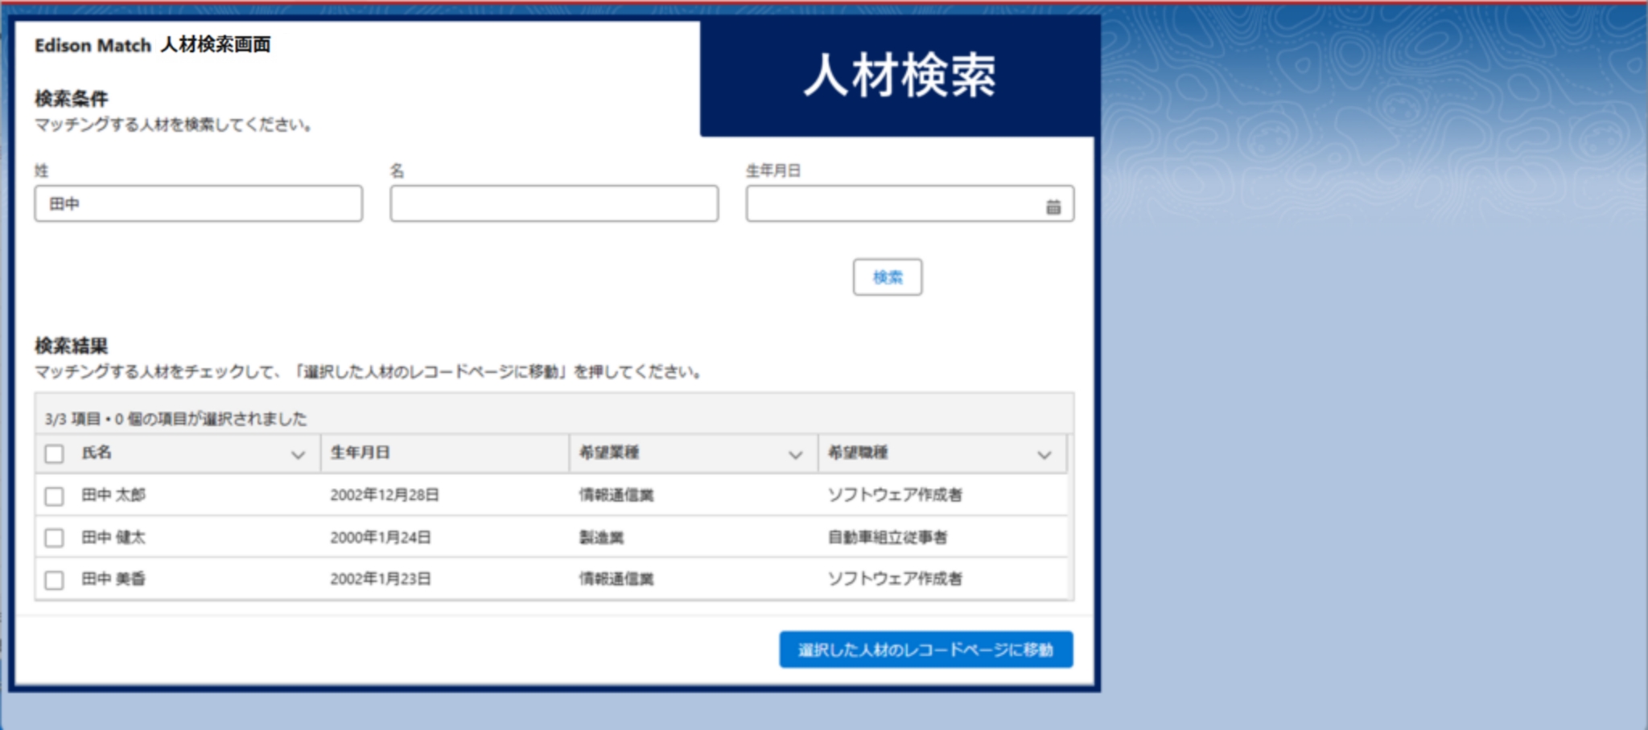
Task: Show the 希望職種 column dropdown menu
Action: pos(1044,455)
